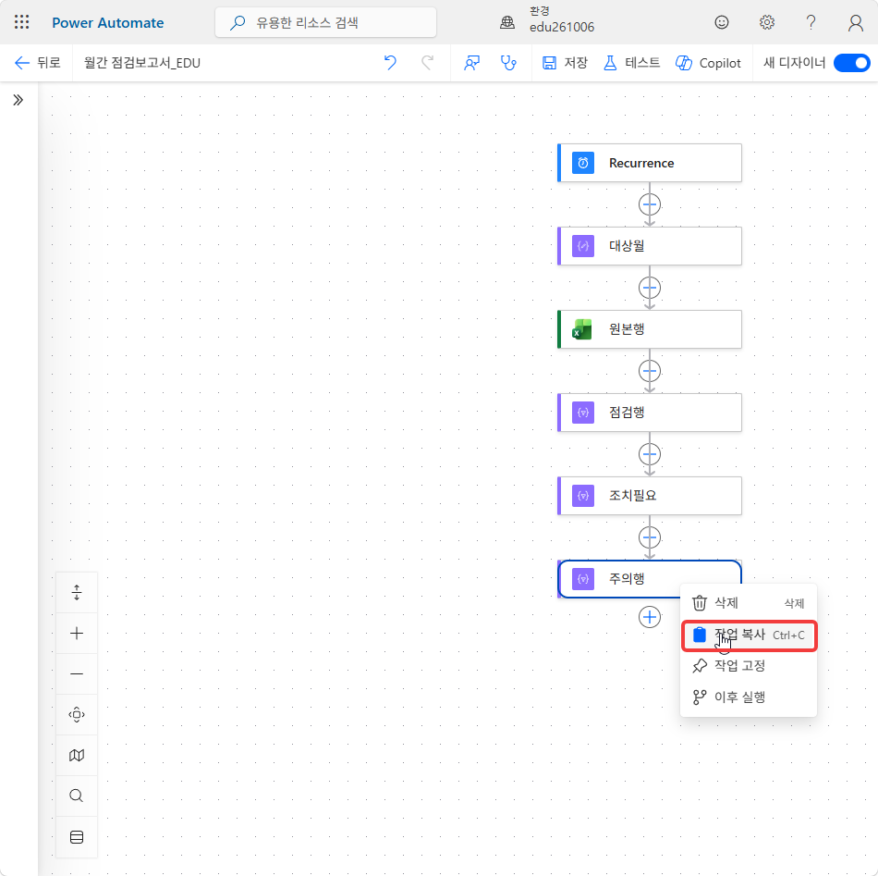
Task: Open the send feedback person icon
Action: point(471,63)
